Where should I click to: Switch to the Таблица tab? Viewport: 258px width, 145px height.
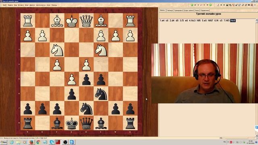click(x=170, y=10)
